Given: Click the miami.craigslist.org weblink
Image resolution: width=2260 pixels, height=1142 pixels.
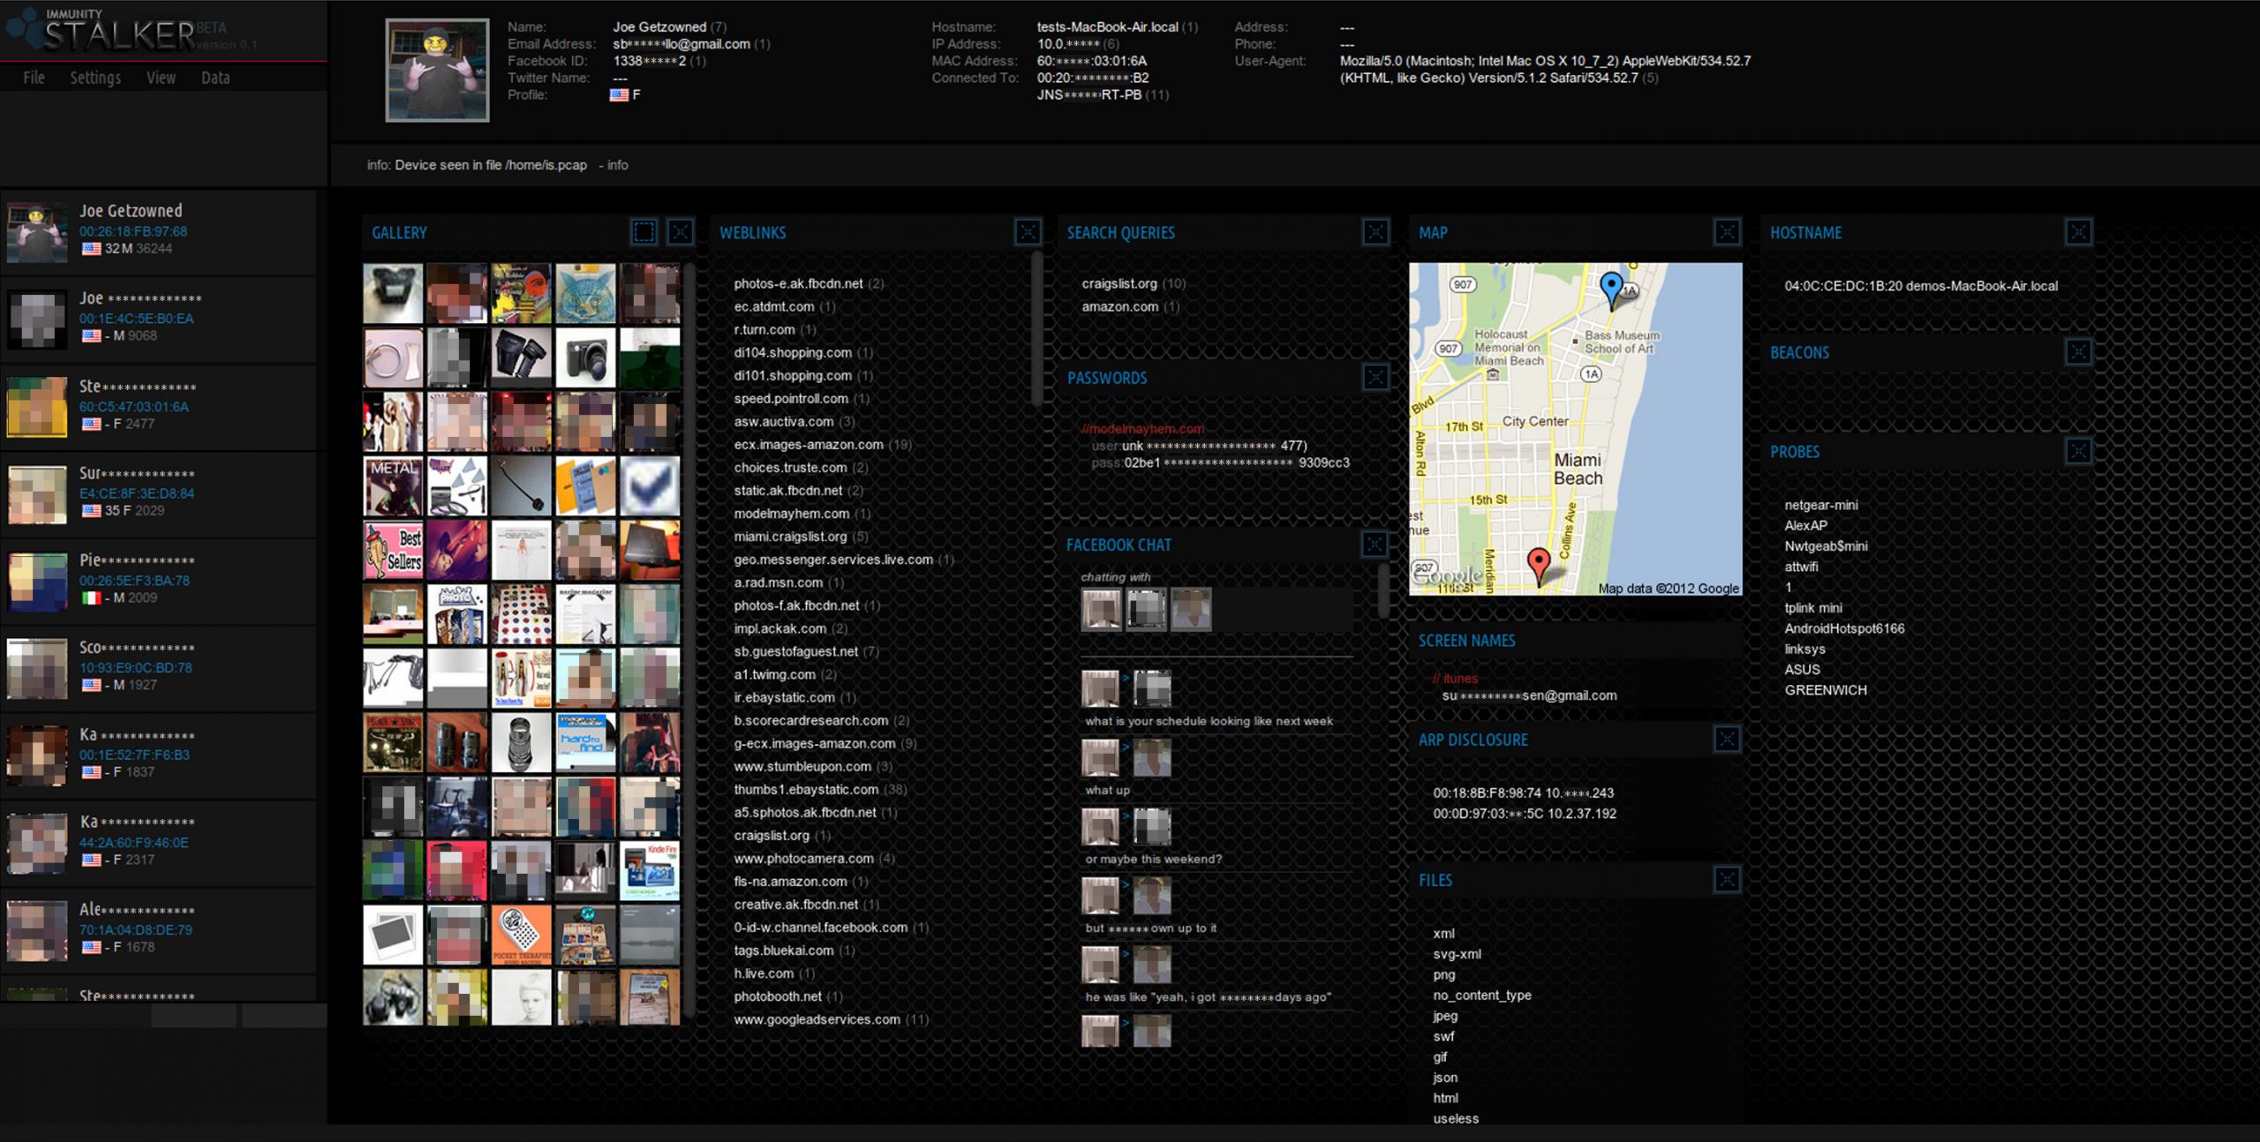Looking at the screenshot, I should 790,537.
